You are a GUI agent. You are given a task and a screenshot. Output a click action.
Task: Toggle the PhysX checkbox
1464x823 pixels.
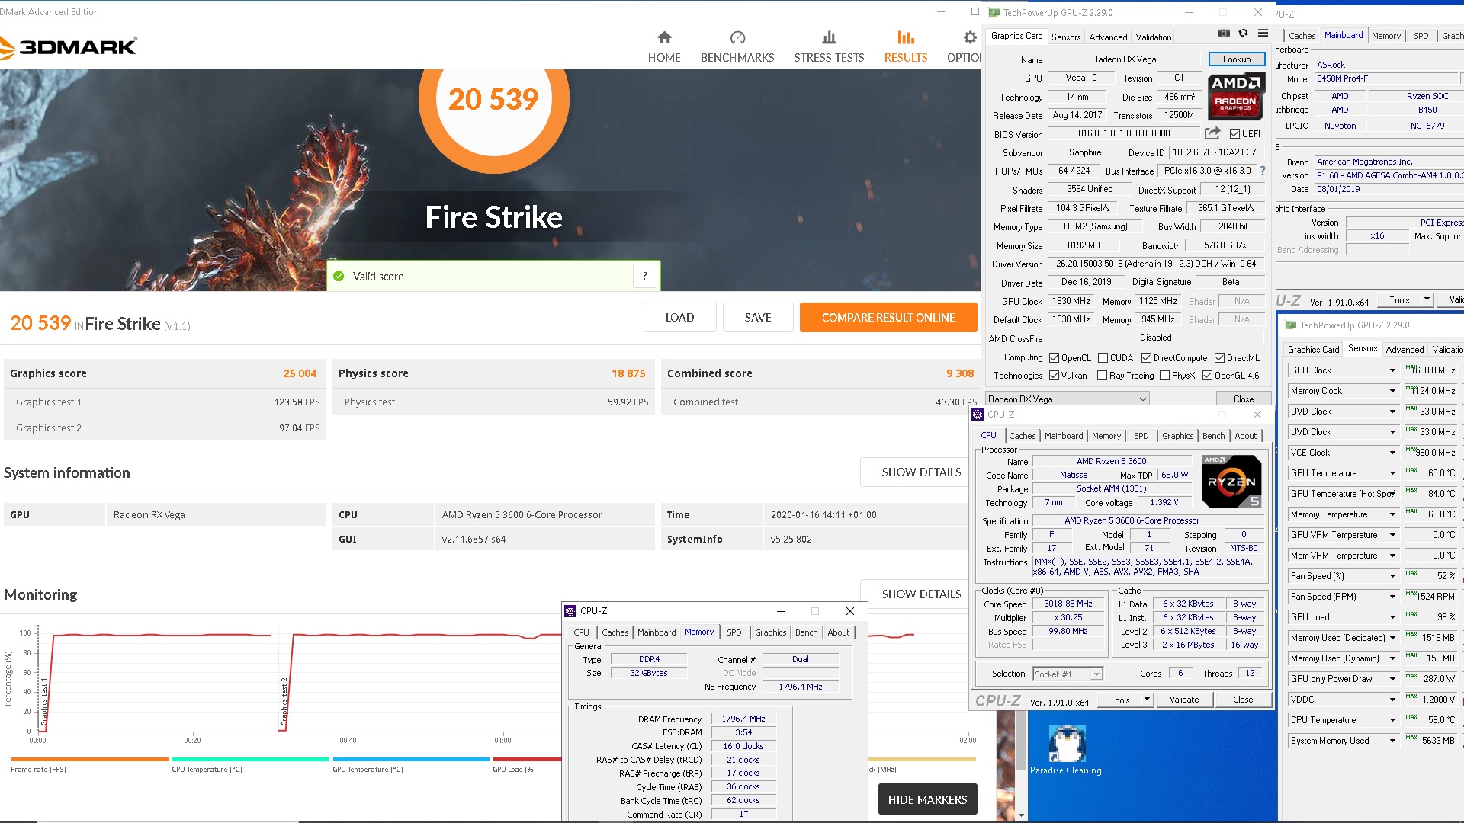coord(1164,376)
